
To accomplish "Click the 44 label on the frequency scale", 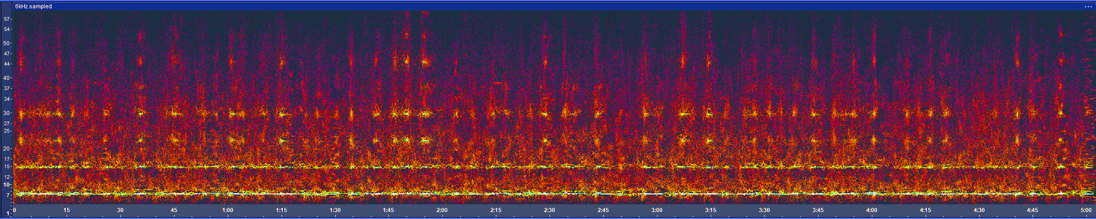I will click(x=7, y=64).
